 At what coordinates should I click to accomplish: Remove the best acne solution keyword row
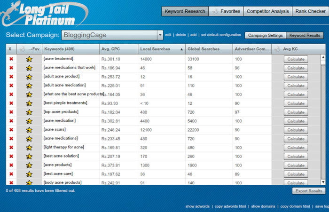pyautogui.click(x=11, y=156)
